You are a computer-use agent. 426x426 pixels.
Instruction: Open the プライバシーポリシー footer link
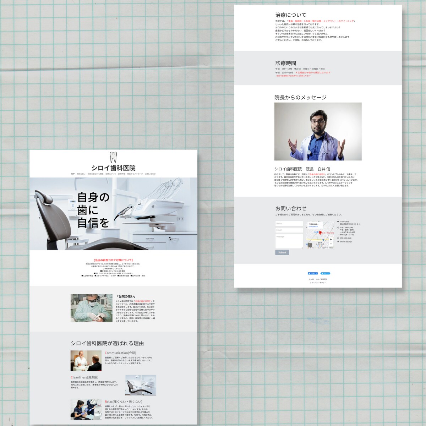318,283
